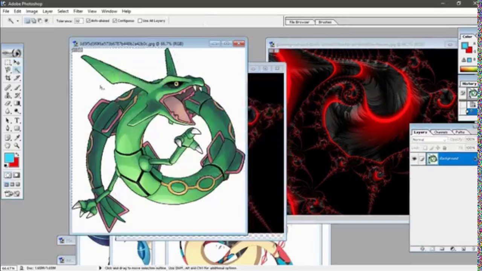482x271 pixels.
Task: Open the Image menu
Action: pos(32,11)
